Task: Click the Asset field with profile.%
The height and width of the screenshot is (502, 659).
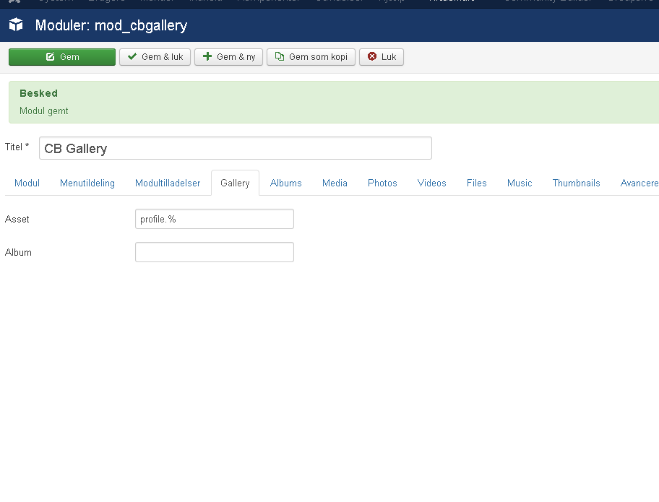Action: pyautogui.click(x=215, y=219)
